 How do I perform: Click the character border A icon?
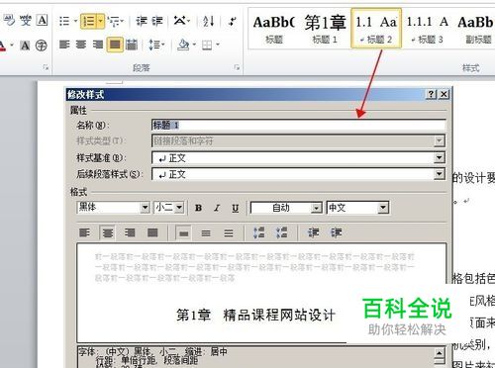(x=43, y=21)
